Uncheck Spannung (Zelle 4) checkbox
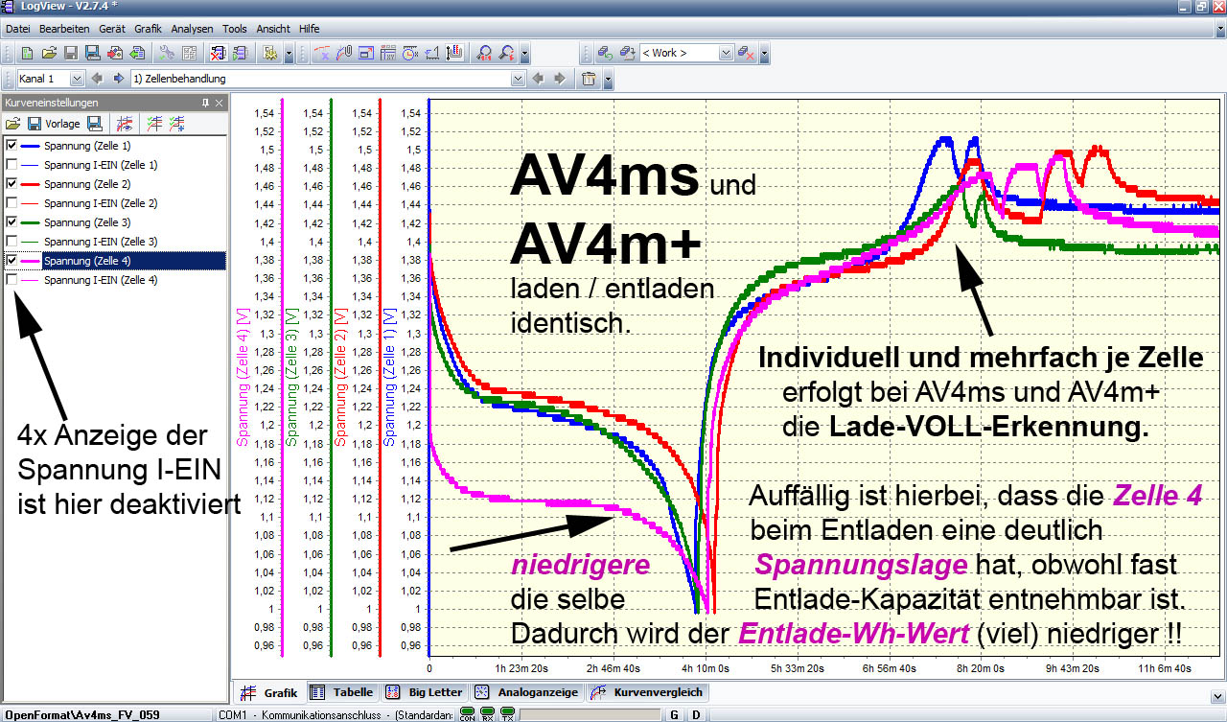The width and height of the screenshot is (1227, 722). click(x=12, y=261)
